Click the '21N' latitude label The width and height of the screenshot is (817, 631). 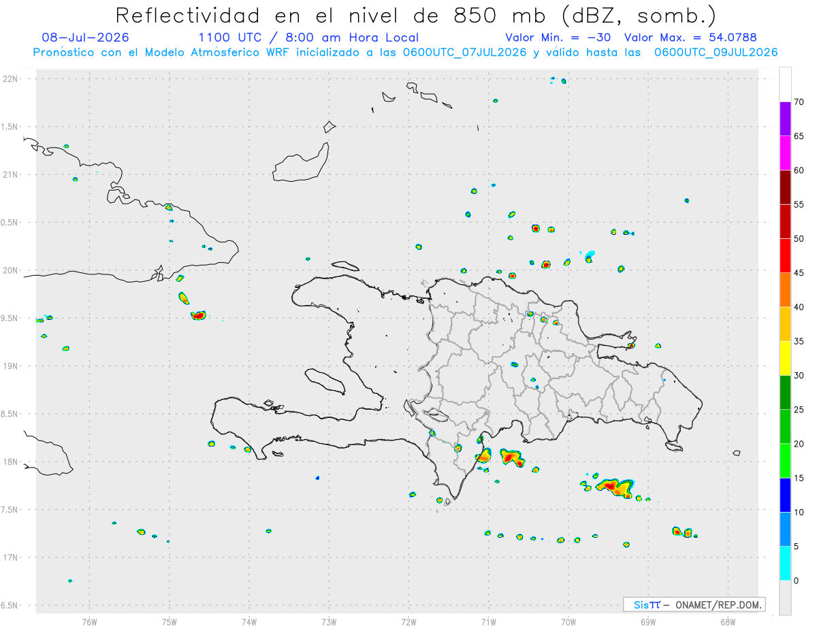point(12,175)
